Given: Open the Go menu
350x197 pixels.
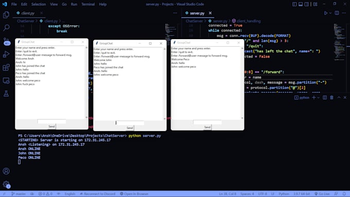Looking at the screenshot, I should 64,4.
